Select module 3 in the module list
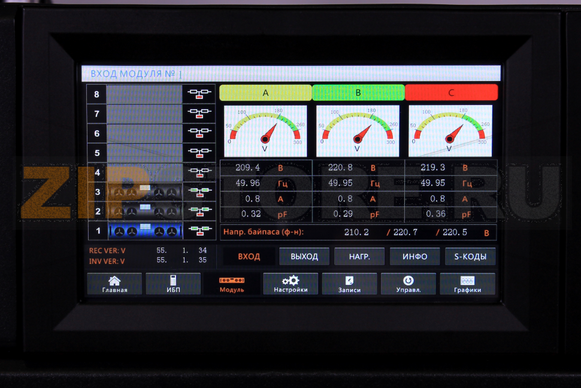The height and width of the screenshot is (388, 581). click(144, 192)
